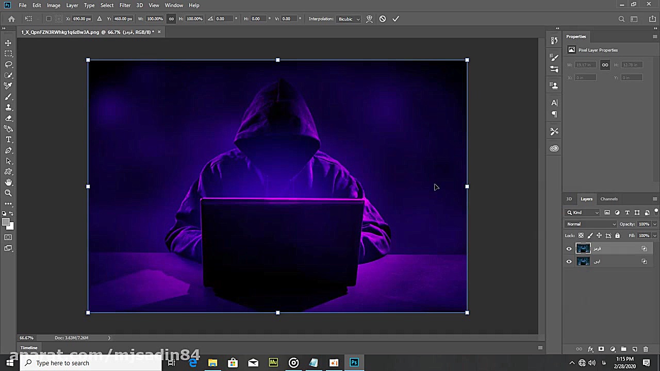Activate the Hand tool
Screen dimensions: 660x371
click(8, 182)
